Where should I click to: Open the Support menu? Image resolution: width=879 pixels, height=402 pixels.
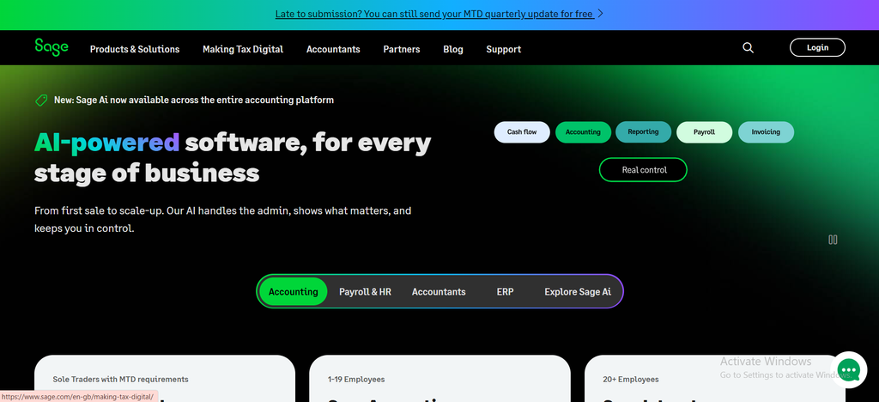[x=503, y=49]
